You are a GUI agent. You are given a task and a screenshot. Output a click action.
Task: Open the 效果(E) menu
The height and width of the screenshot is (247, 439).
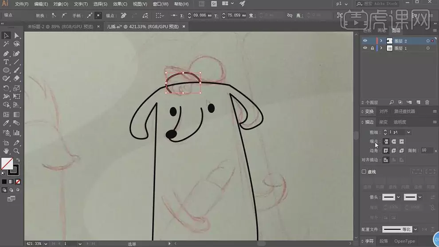tap(120, 4)
